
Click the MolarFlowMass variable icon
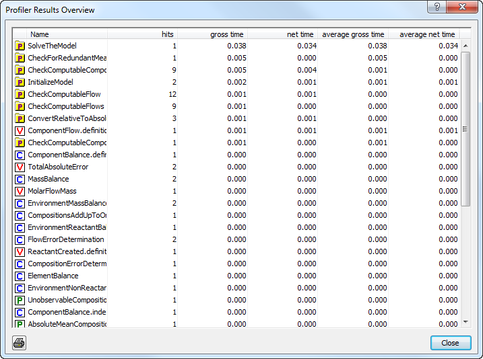(20, 191)
